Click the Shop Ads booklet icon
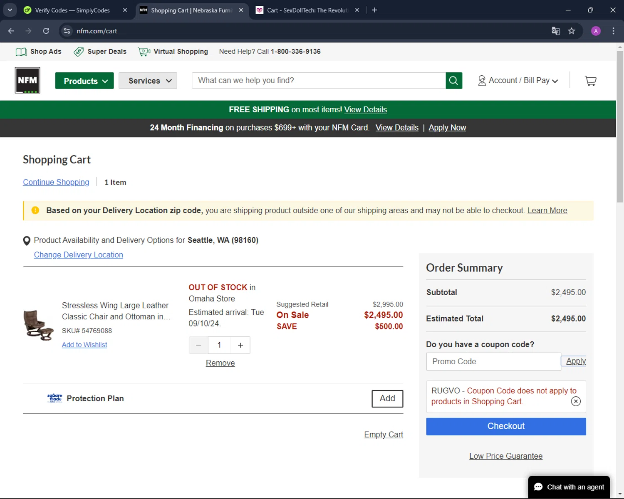 21,52
